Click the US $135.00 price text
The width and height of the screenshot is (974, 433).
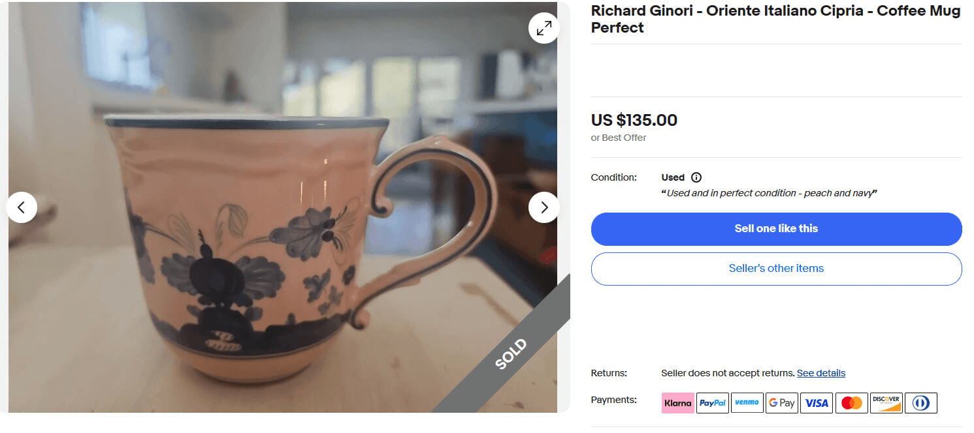(x=634, y=120)
